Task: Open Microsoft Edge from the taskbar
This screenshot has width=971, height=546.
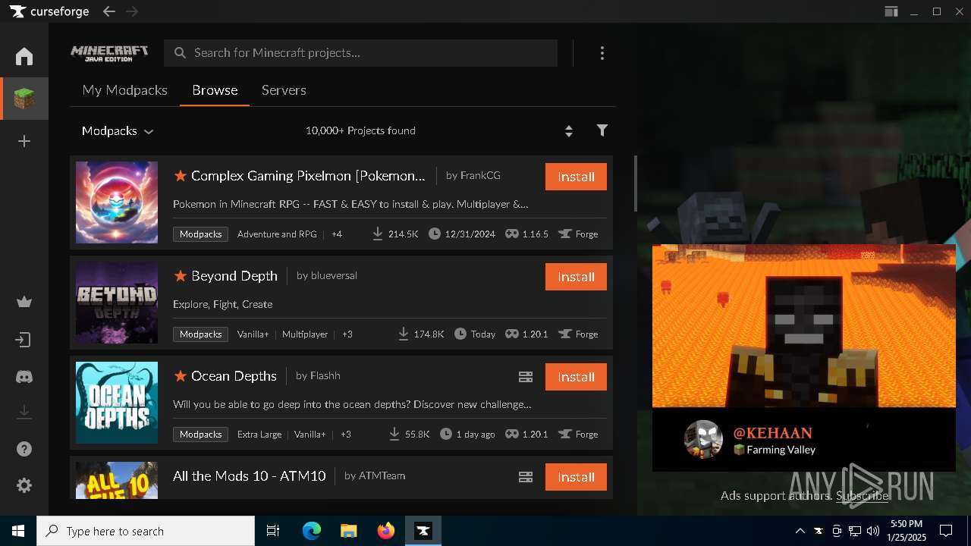Action: coord(312,531)
